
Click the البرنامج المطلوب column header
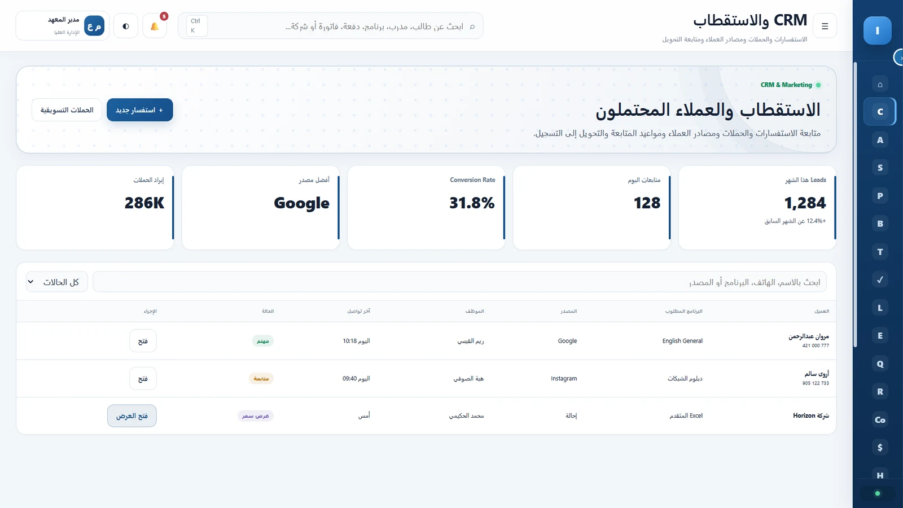683,311
